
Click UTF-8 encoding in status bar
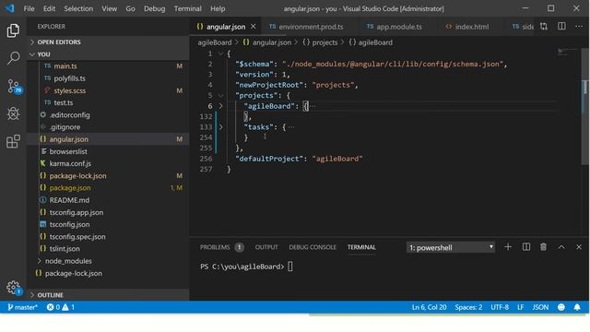tap(500, 307)
